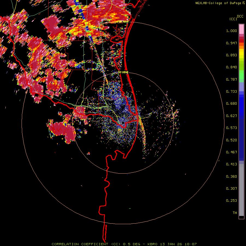Pick the periwinkle swatch near 0.733

(241, 87)
